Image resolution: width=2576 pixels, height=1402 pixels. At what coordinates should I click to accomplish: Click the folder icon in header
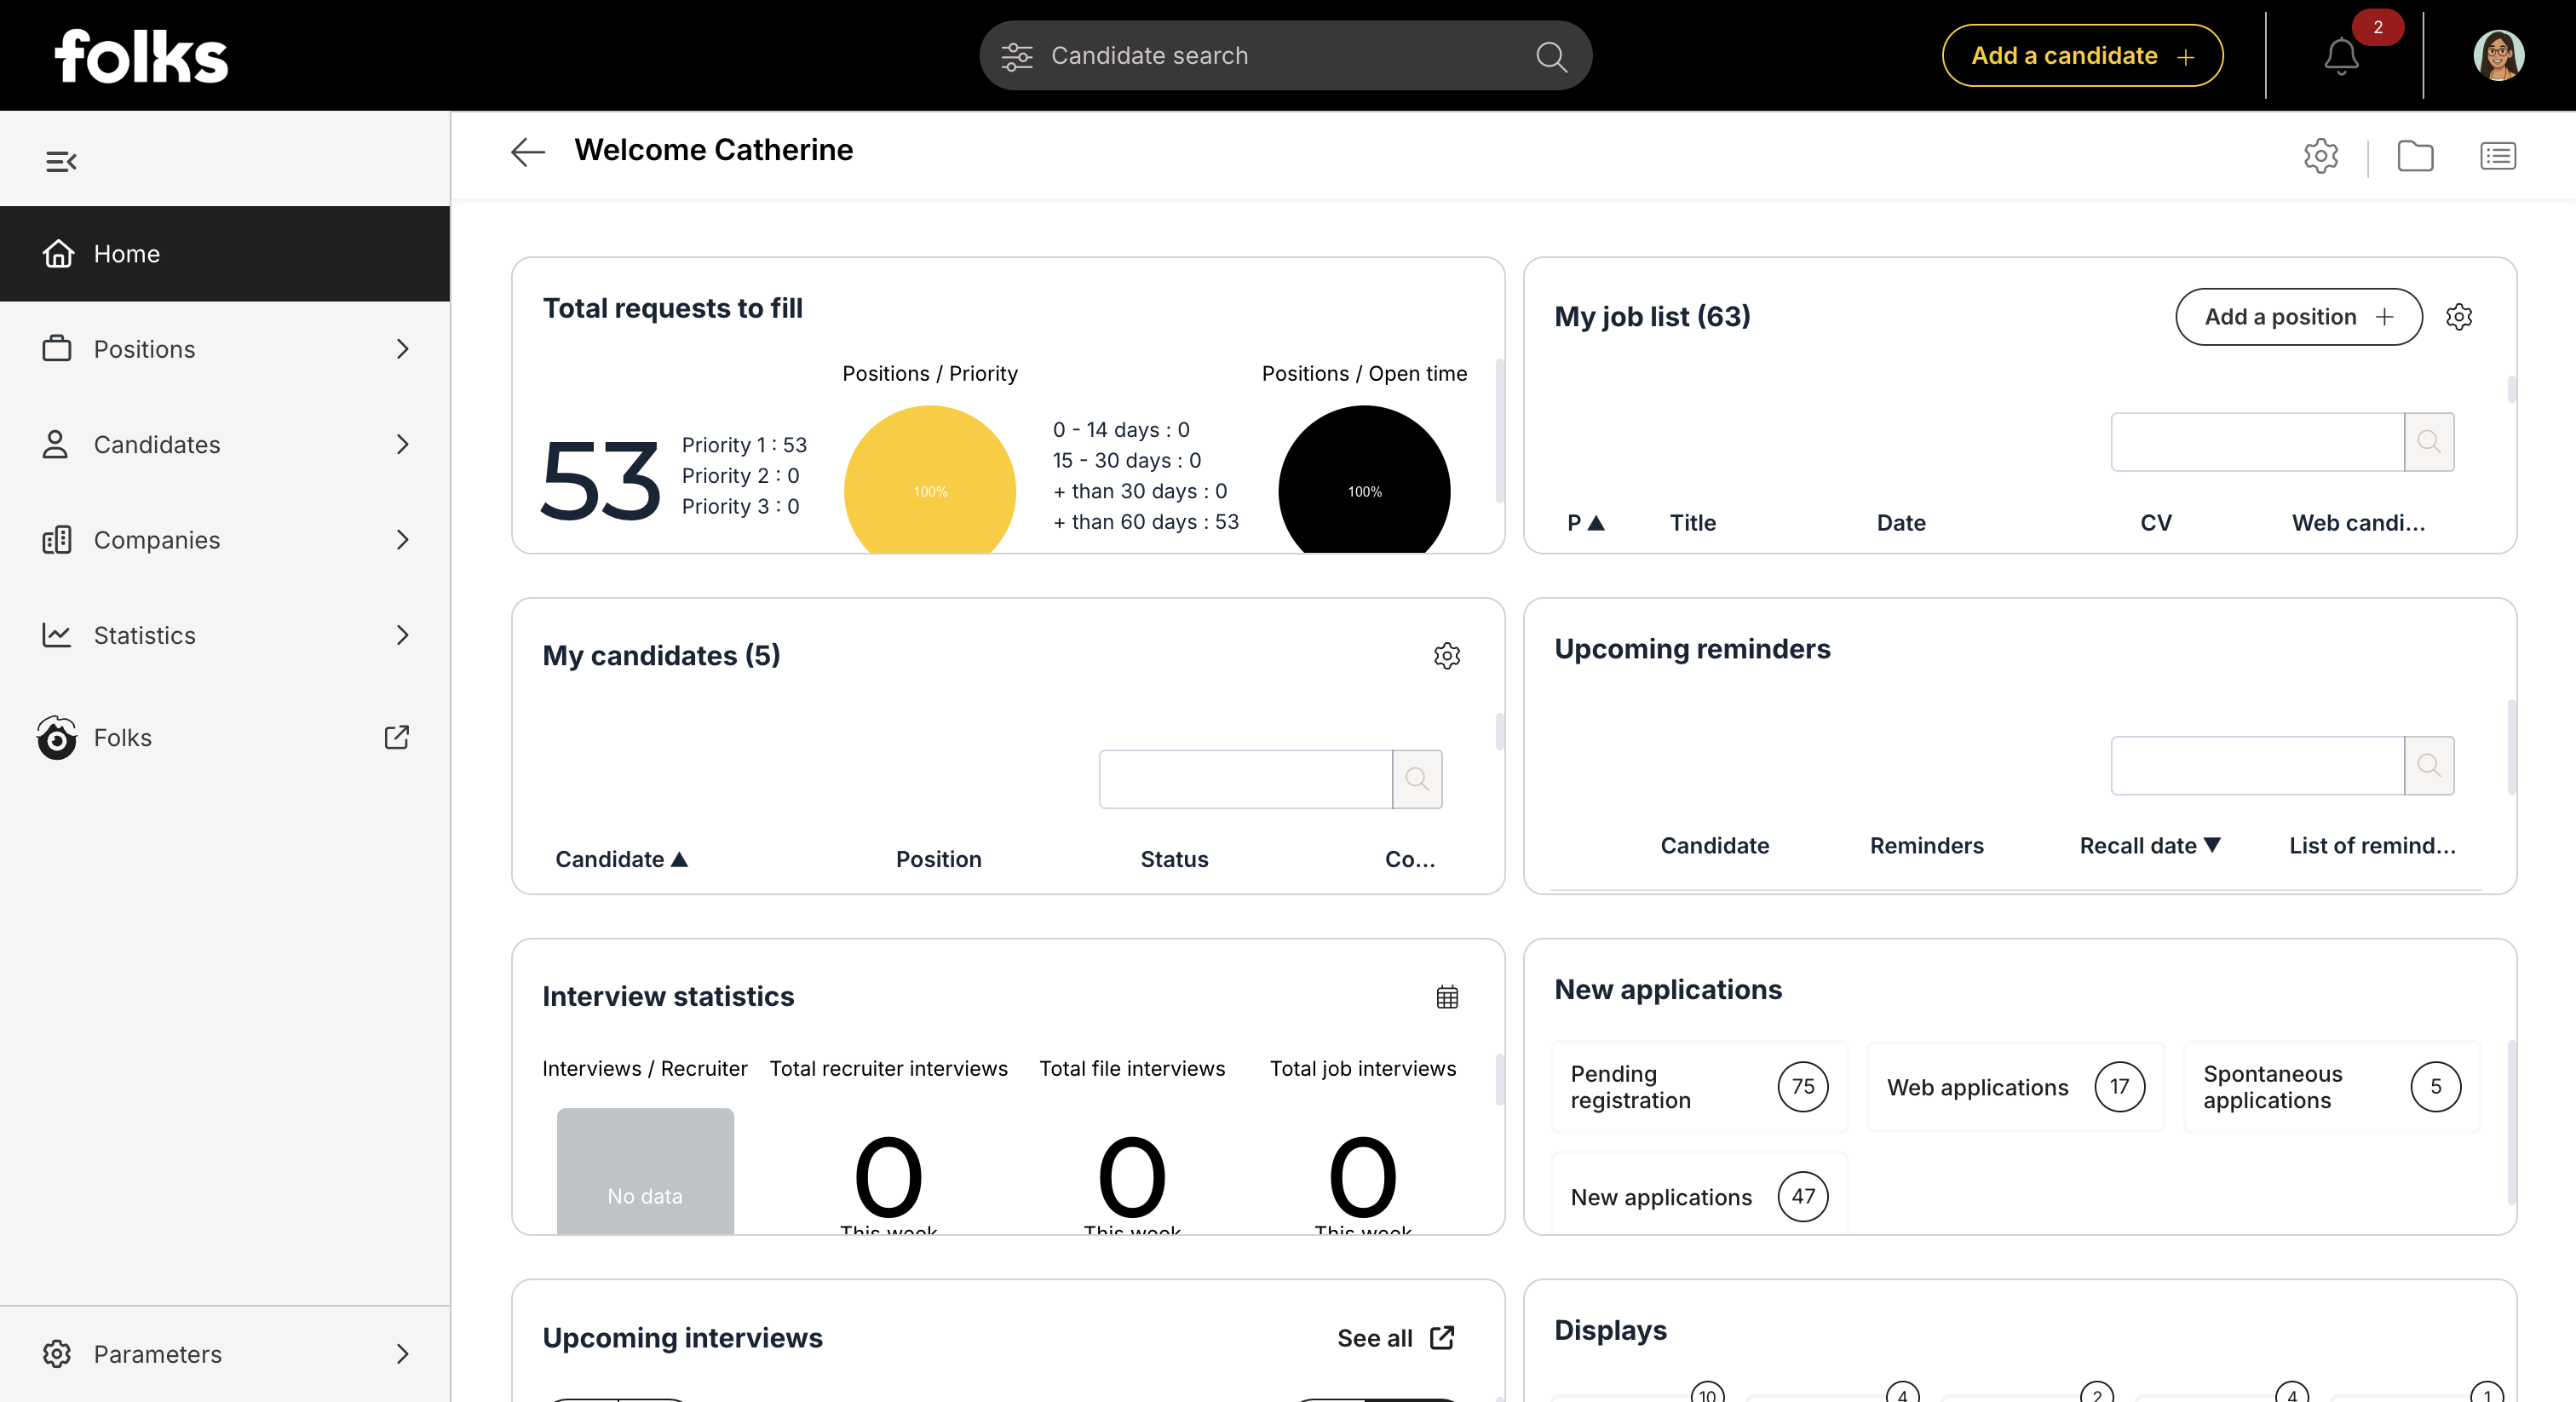(x=2415, y=156)
